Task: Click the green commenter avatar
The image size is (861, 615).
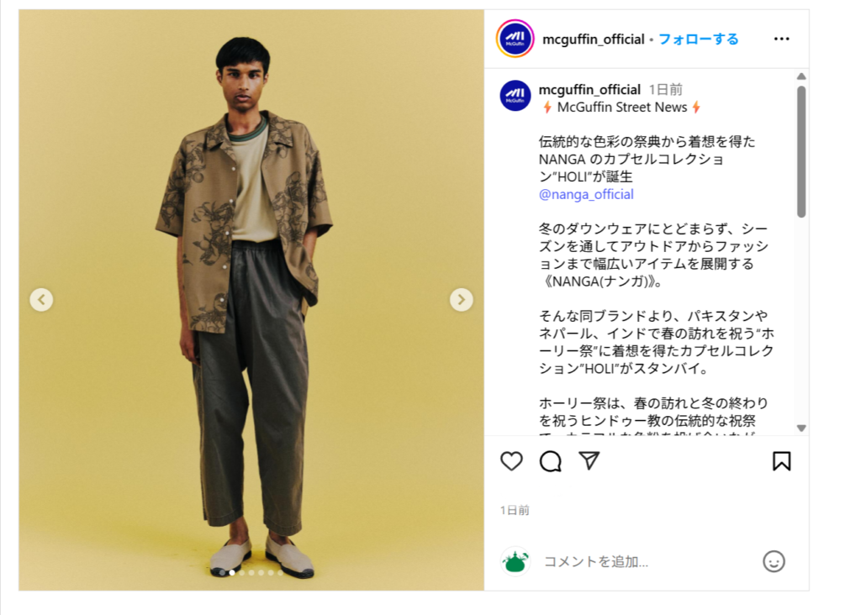Action: (515, 561)
